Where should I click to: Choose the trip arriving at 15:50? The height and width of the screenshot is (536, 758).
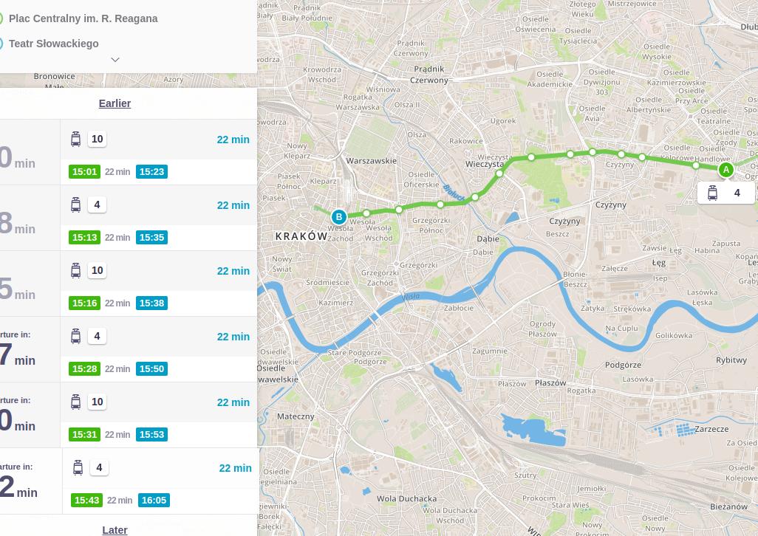158,349
